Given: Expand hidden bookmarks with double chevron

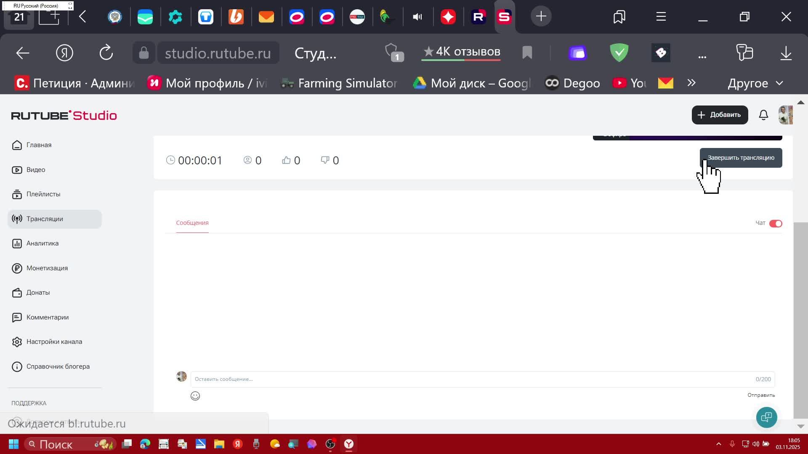Looking at the screenshot, I should click(691, 83).
